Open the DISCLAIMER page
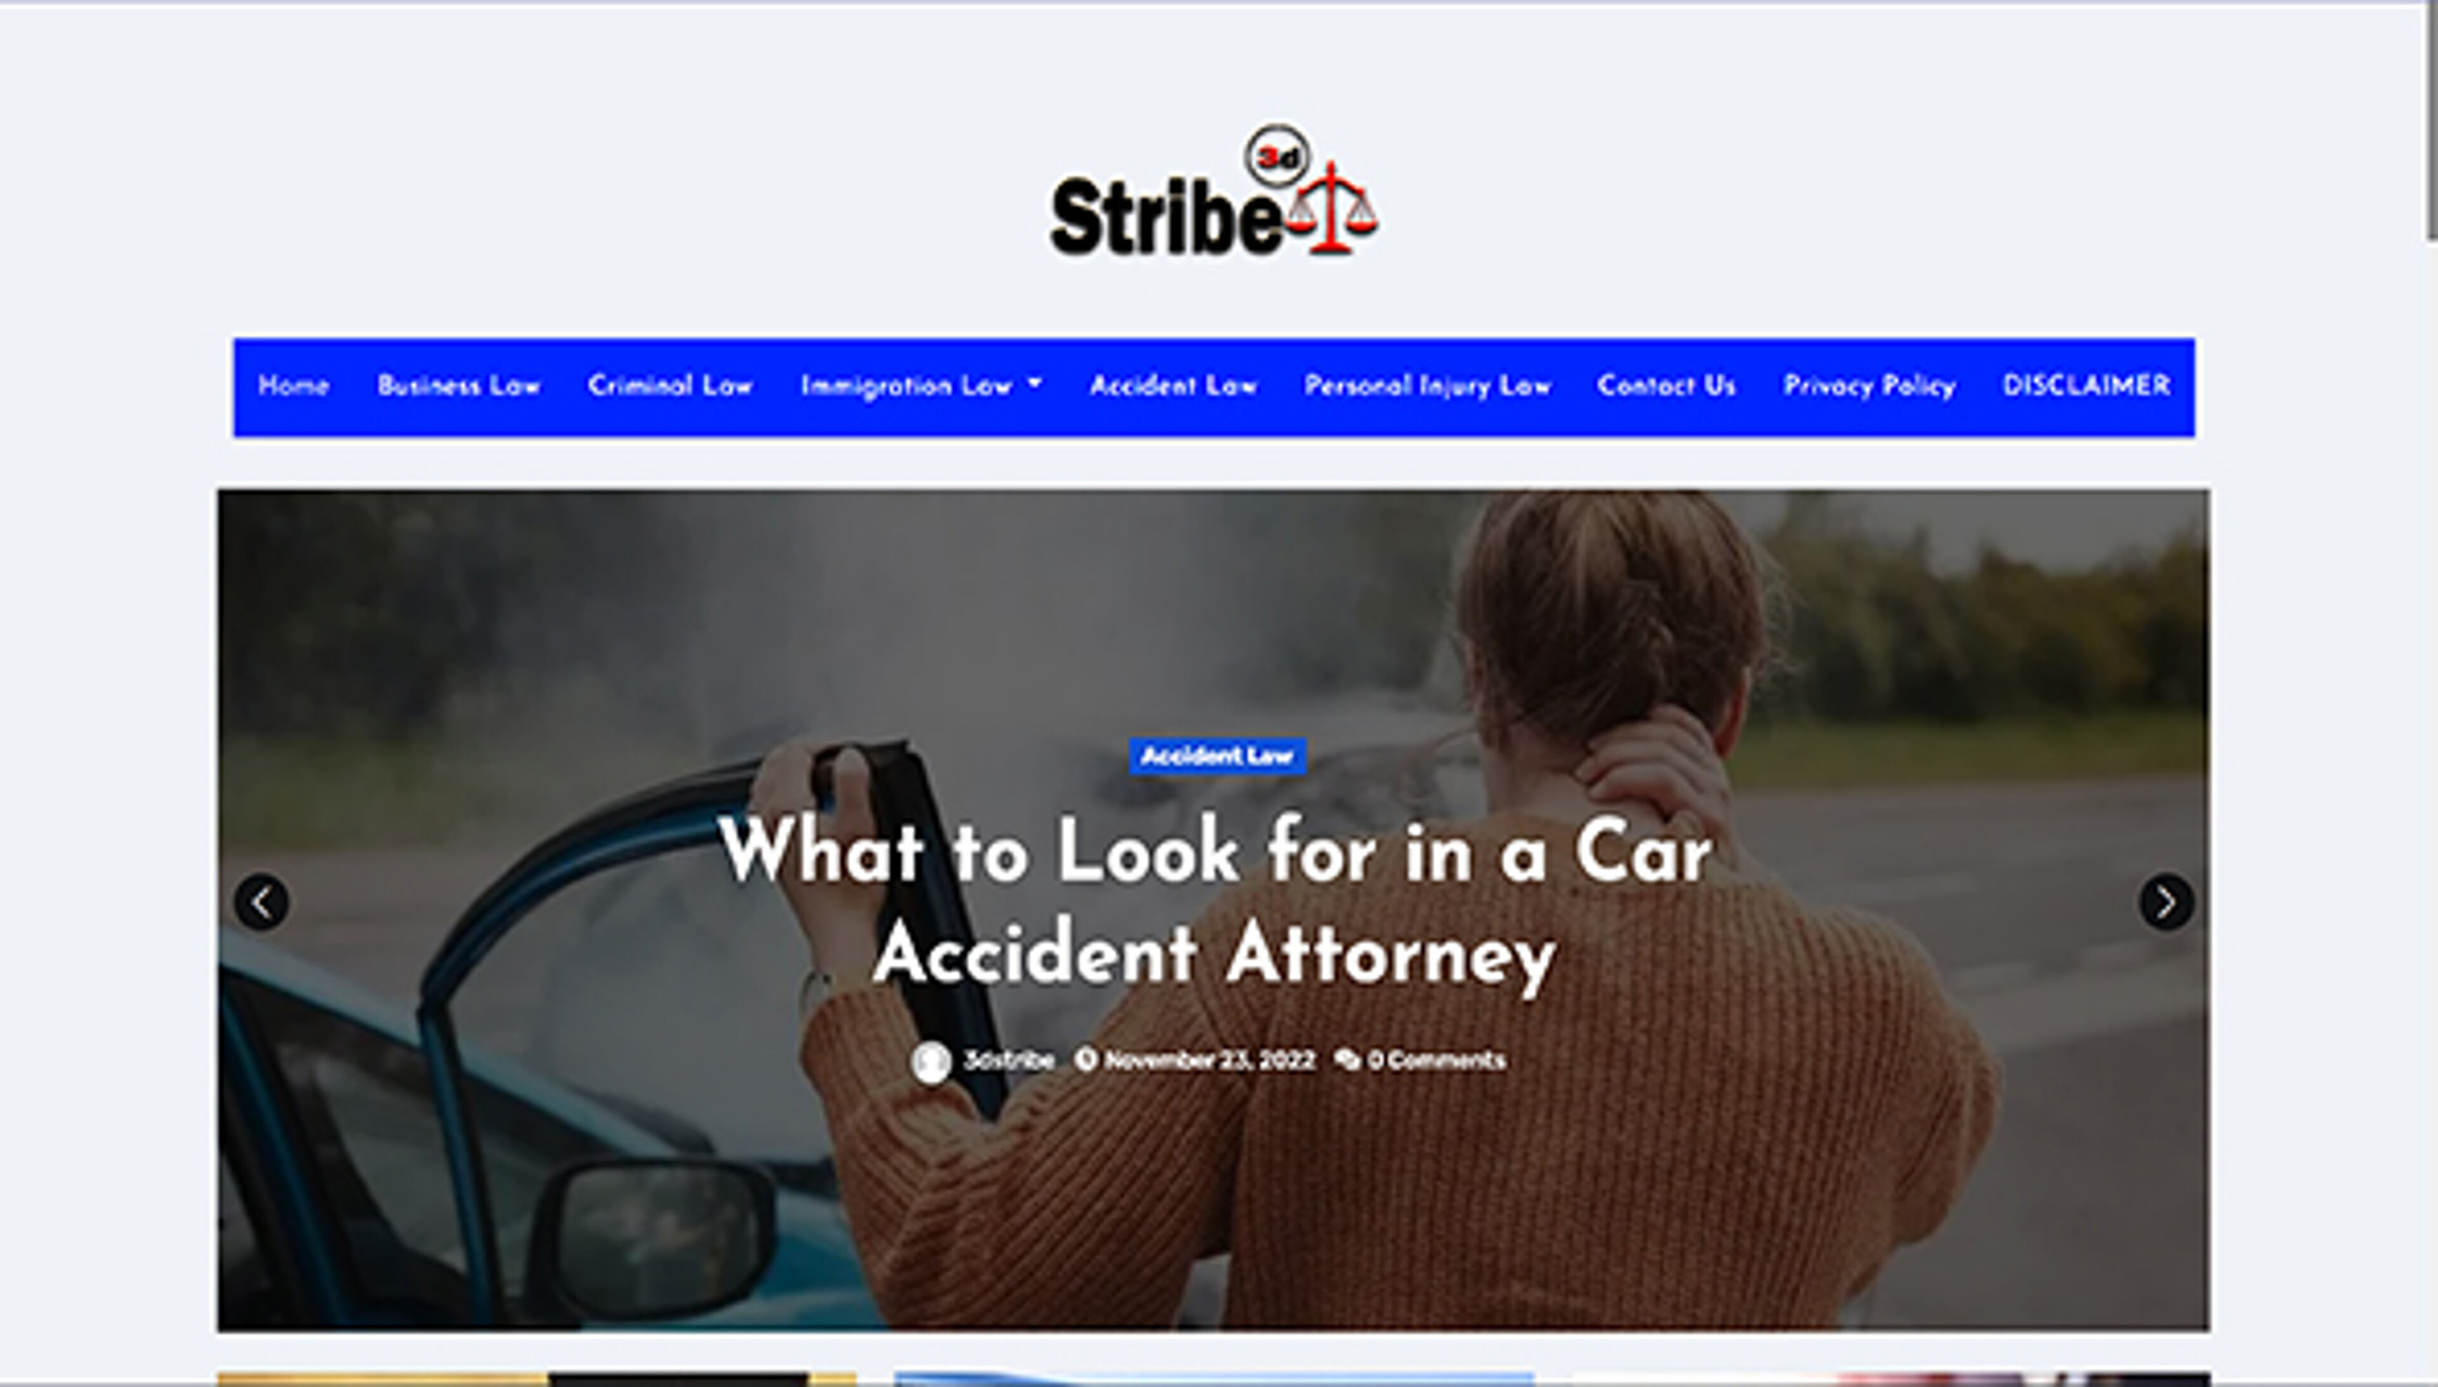Image resolution: width=2438 pixels, height=1387 pixels. pyautogui.click(x=2086, y=386)
